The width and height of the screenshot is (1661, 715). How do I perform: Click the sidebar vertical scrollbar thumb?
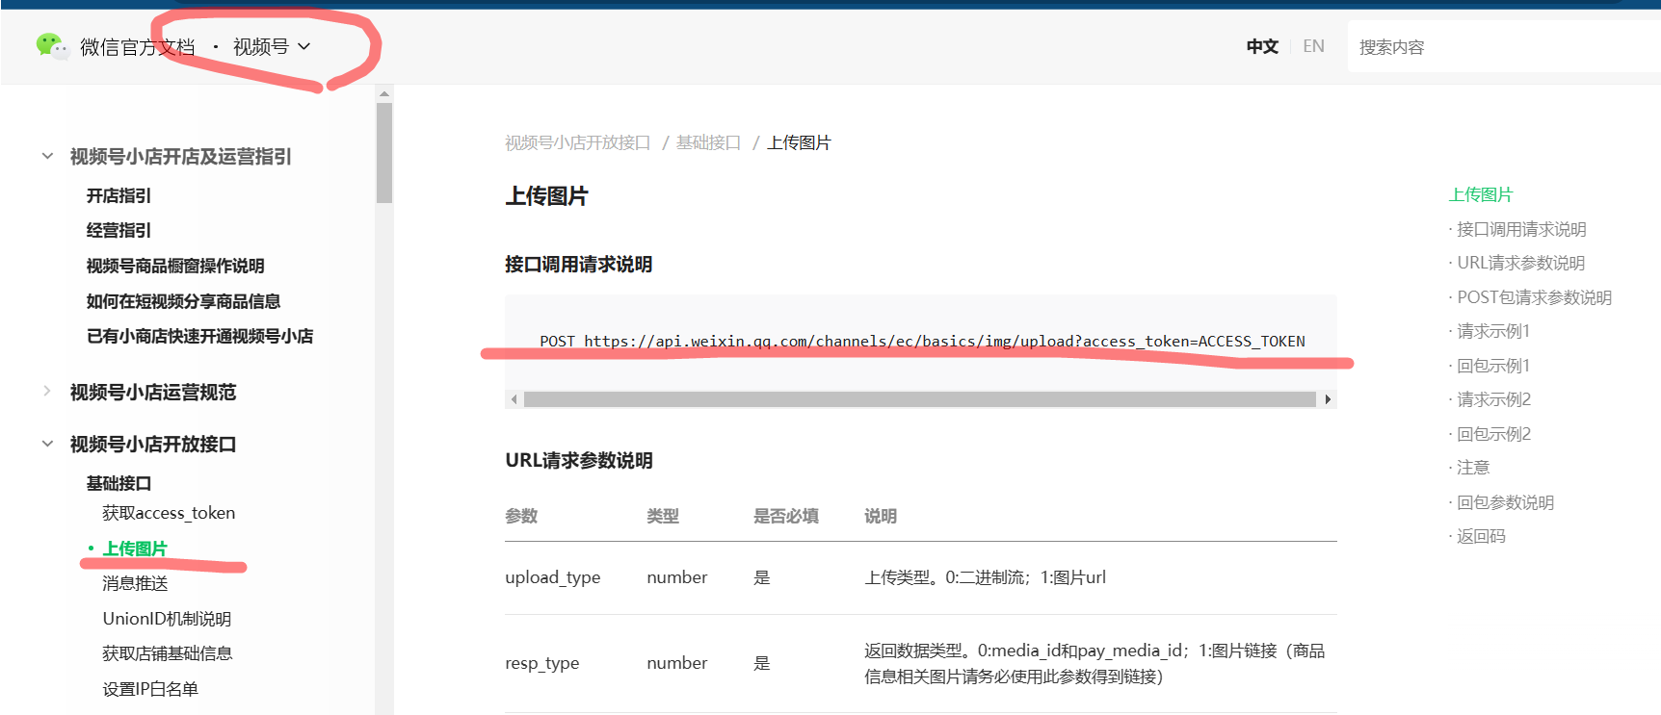(x=384, y=153)
